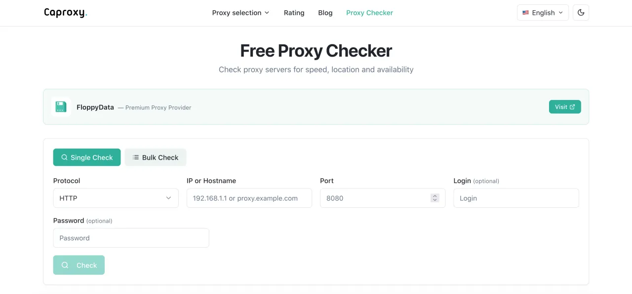Click the magnifier icon on Check button
This screenshot has width=632, height=294.
pos(65,265)
